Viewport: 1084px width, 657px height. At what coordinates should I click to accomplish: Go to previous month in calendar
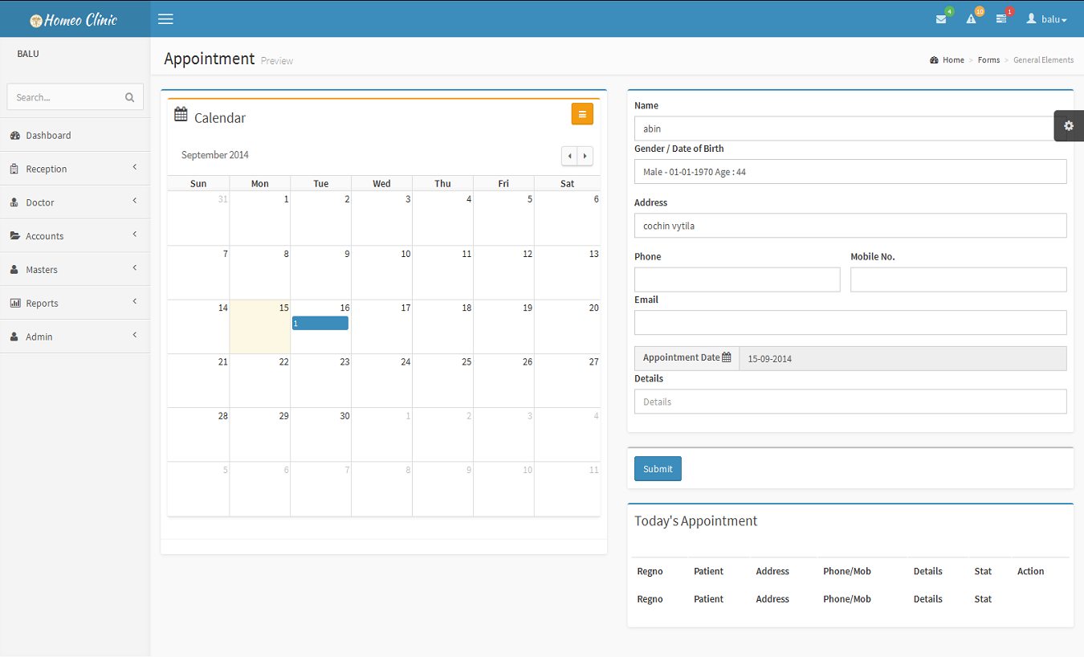tap(569, 156)
